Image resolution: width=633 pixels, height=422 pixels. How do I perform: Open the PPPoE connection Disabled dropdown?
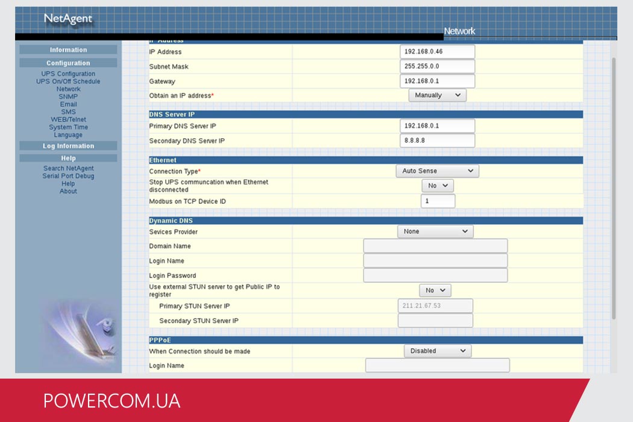click(437, 351)
